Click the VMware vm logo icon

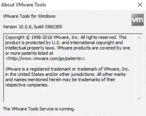coord(138,20)
